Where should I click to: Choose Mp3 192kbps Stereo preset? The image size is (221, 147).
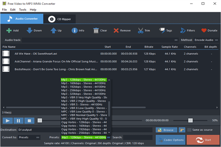[x=84, y=87]
